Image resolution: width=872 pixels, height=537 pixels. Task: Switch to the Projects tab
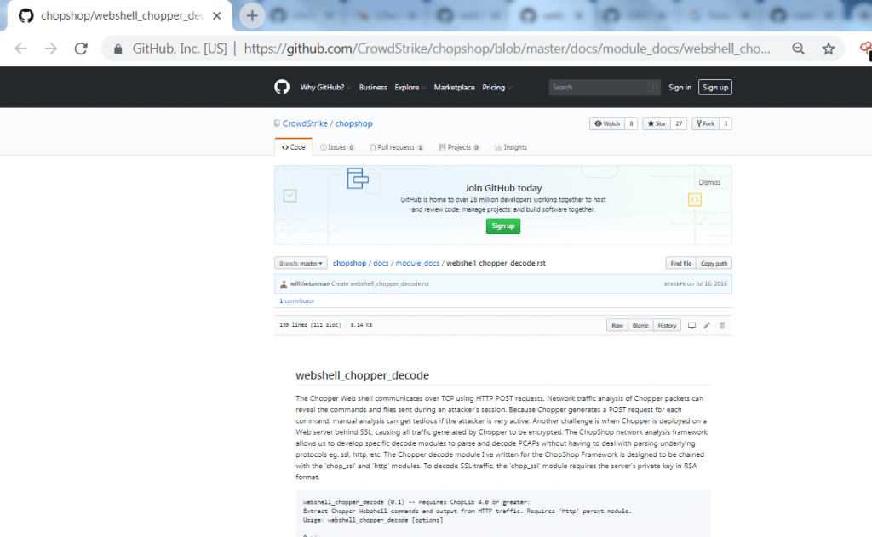pyautogui.click(x=459, y=147)
